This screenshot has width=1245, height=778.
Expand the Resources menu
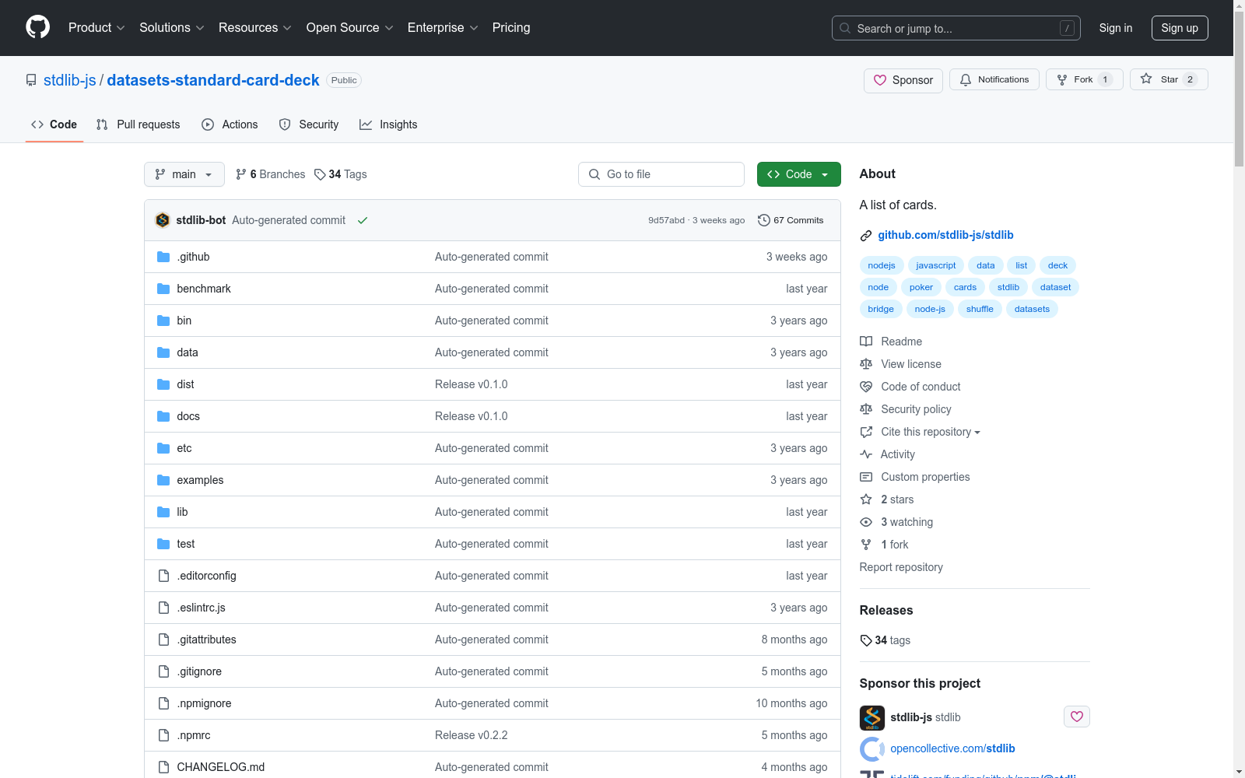tap(255, 28)
